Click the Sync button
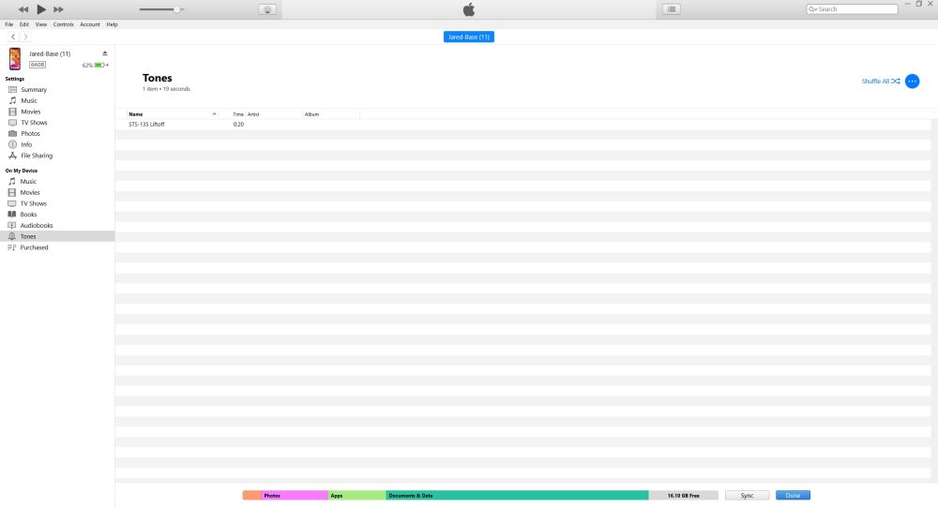 click(748, 496)
